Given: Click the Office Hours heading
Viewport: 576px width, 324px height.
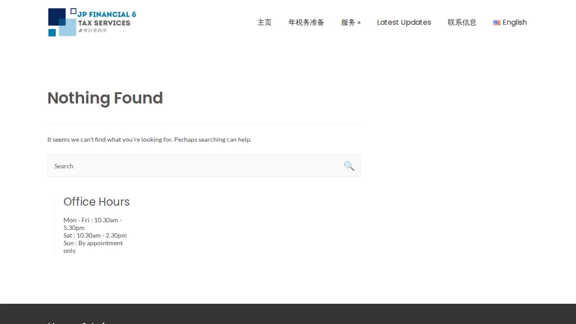Looking at the screenshot, I should [97, 202].
